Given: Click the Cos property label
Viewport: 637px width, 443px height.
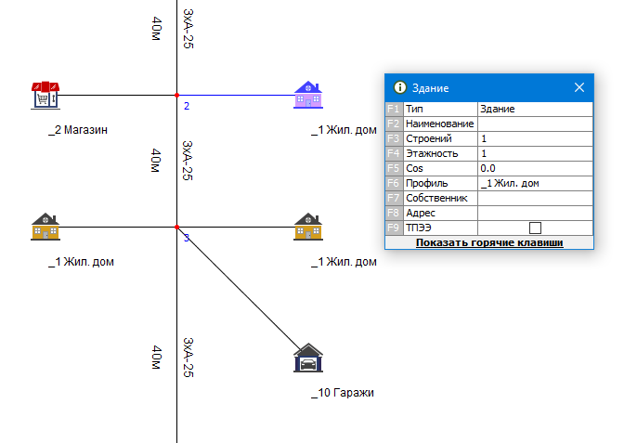Looking at the screenshot, I should click(x=440, y=168).
